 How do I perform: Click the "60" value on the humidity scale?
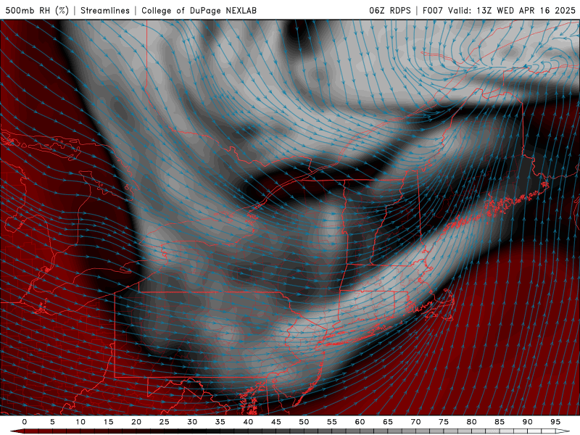click(x=360, y=422)
